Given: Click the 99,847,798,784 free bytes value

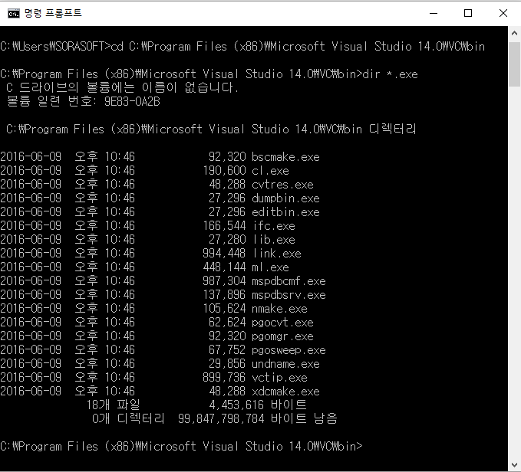Looking at the screenshot, I should pos(221,419).
